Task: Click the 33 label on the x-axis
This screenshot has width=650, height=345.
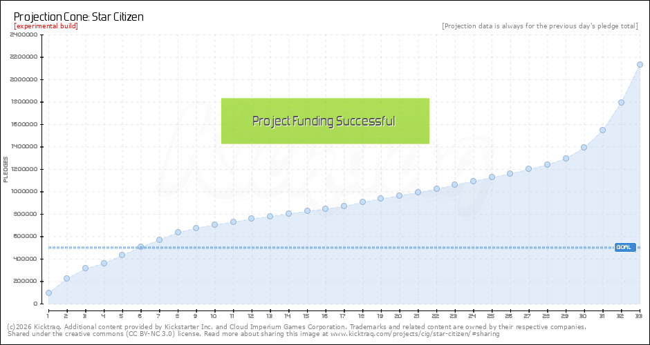Action: tap(640, 315)
